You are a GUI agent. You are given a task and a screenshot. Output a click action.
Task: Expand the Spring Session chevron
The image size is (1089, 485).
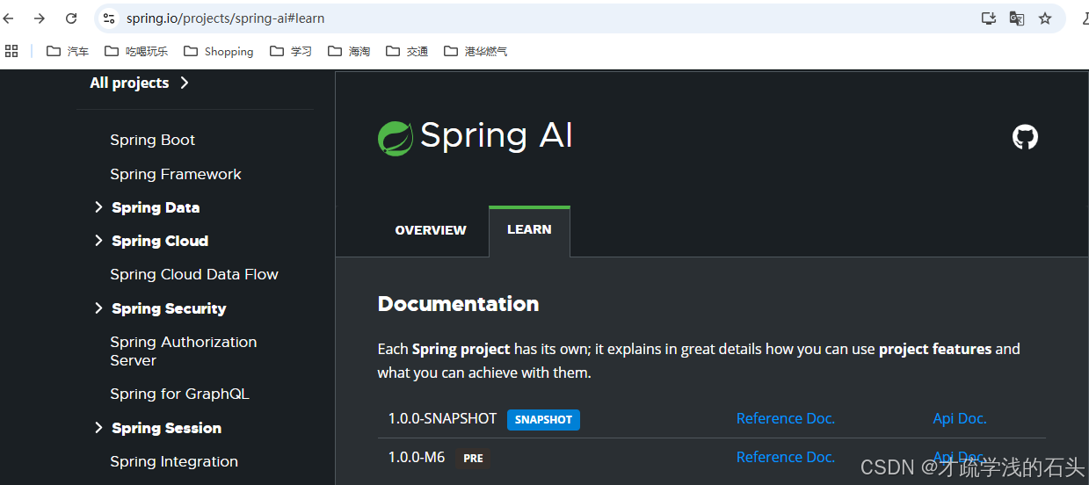click(98, 428)
